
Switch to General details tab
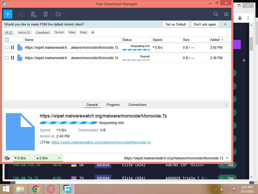(92, 105)
